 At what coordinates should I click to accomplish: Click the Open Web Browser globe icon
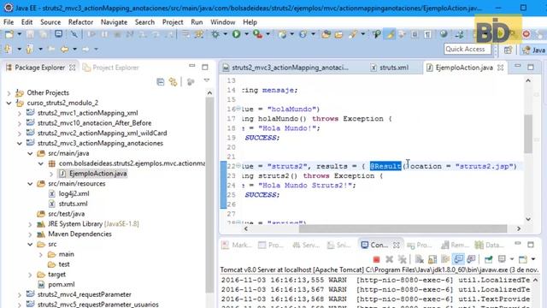[444, 34]
